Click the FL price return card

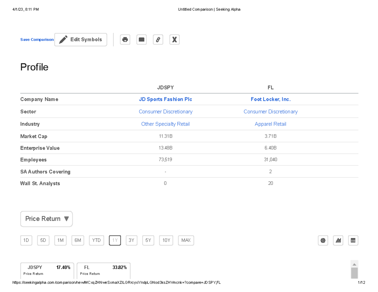(103, 270)
